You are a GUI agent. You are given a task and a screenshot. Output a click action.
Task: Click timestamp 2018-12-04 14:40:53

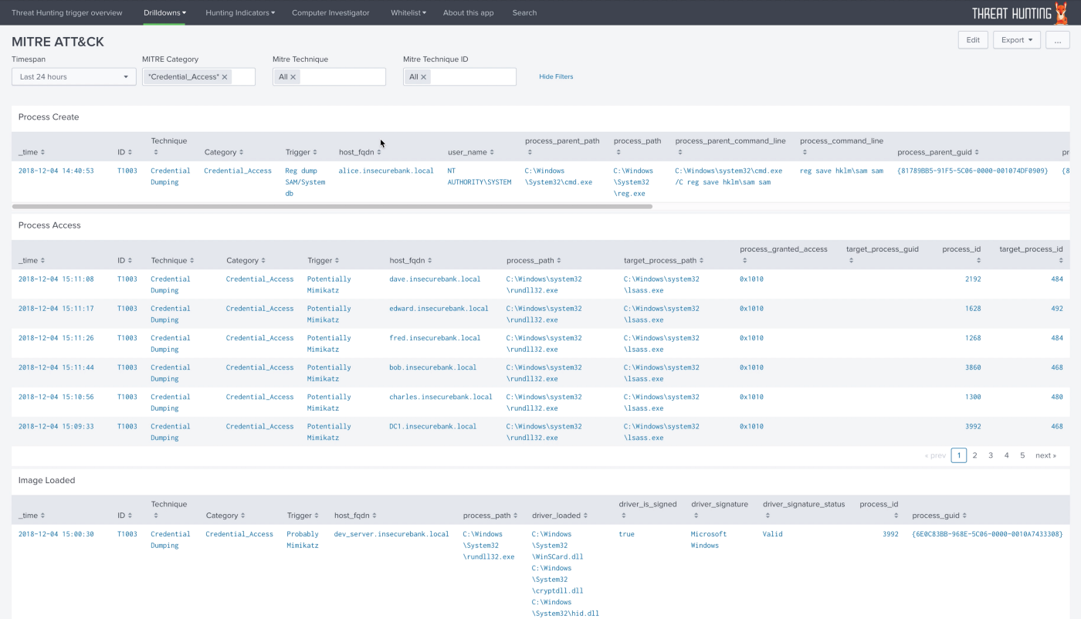point(56,171)
